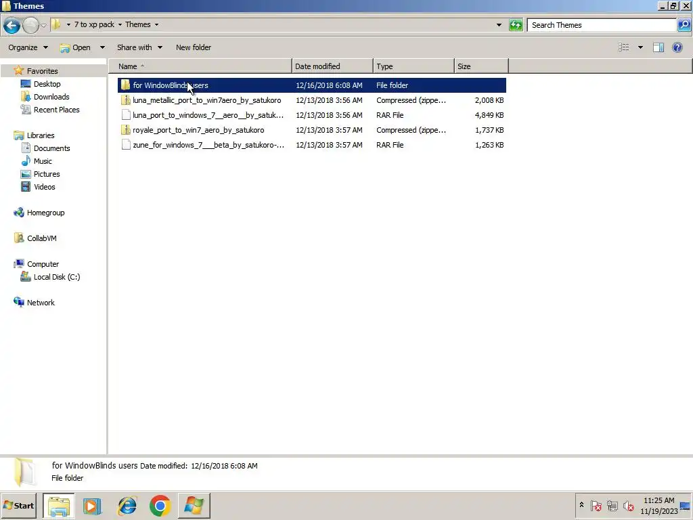Open Local Disk (C:)

tap(57, 277)
